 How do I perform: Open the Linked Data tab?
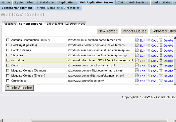click(161, 3)
